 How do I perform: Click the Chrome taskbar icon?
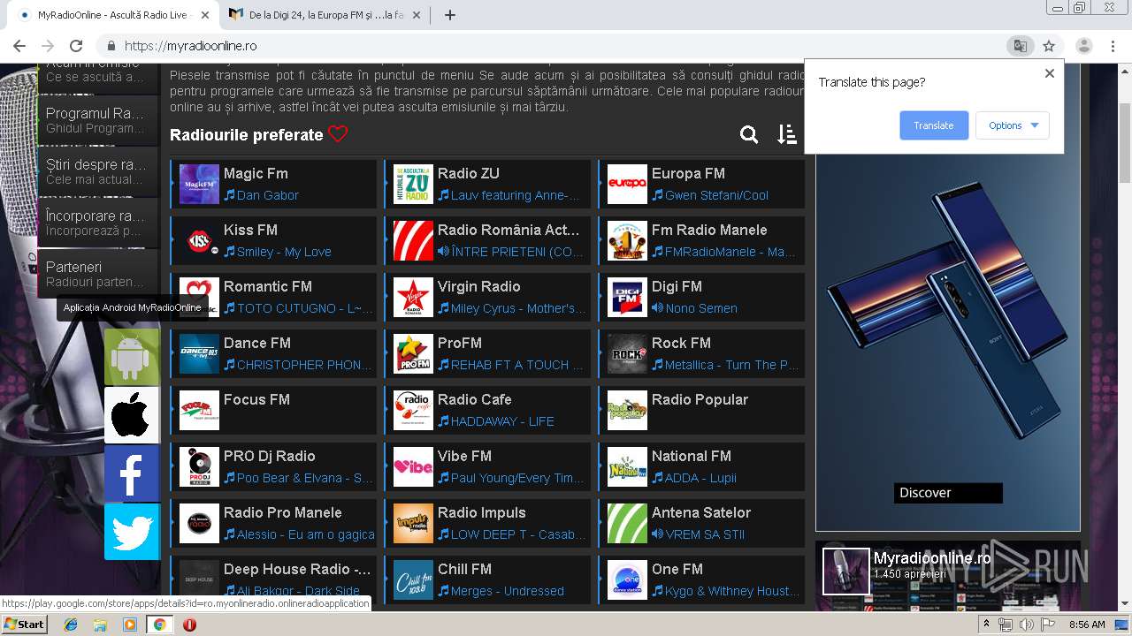pos(159,625)
